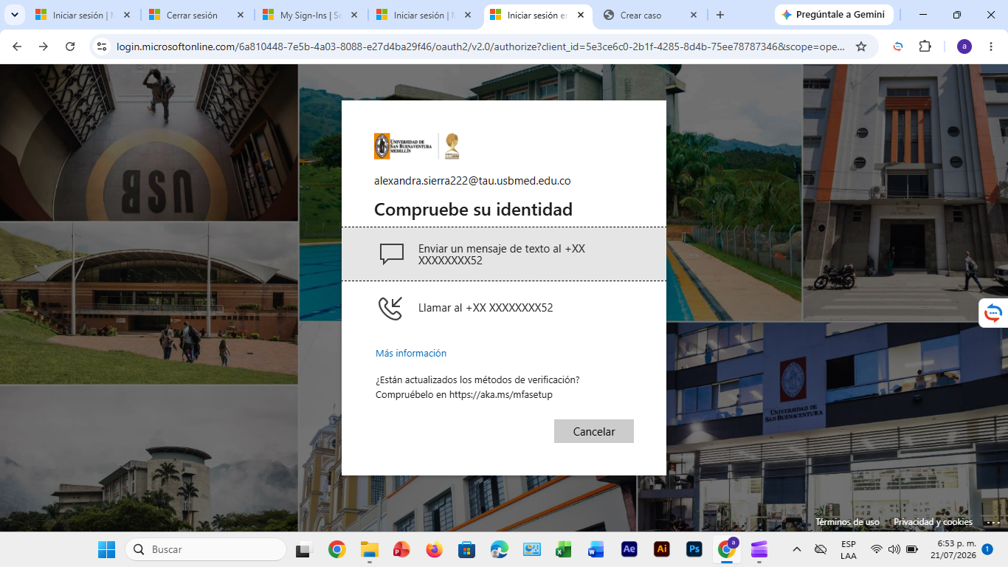
Task: Click the Cancelar button
Action: click(x=594, y=431)
